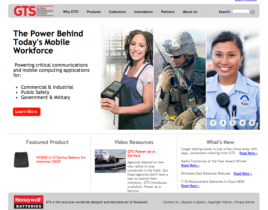The height and width of the screenshot is (210, 268).
Task: Open the Products menu
Action: click(94, 12)
